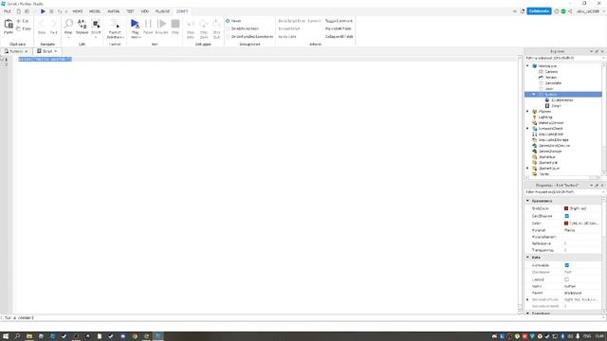Switch to the PLUGINS ribbon tab
607x341 pixels.
click(x=162, y=11)
